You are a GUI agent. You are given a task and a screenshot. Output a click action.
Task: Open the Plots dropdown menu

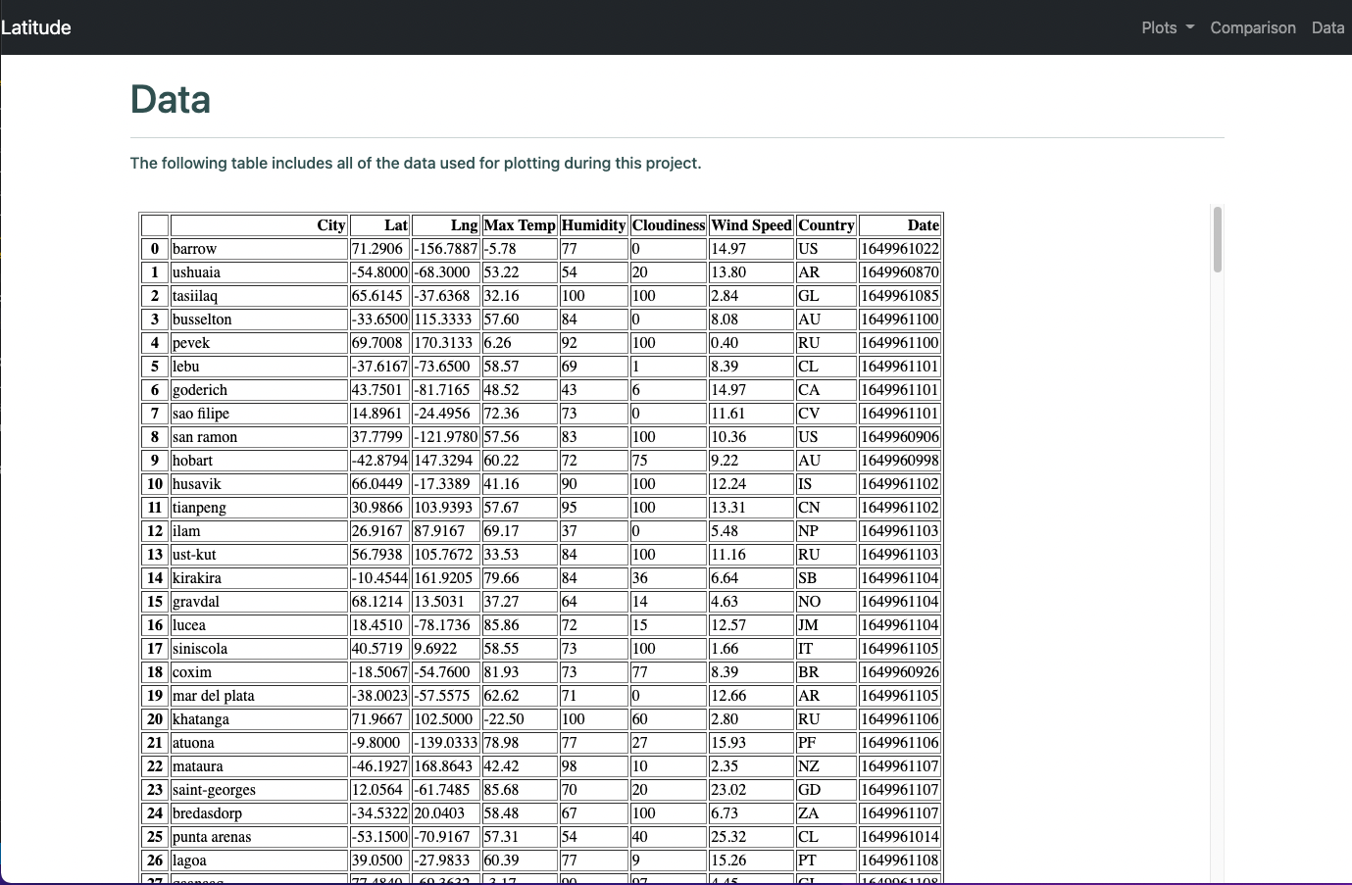[x=1168, y=27]
